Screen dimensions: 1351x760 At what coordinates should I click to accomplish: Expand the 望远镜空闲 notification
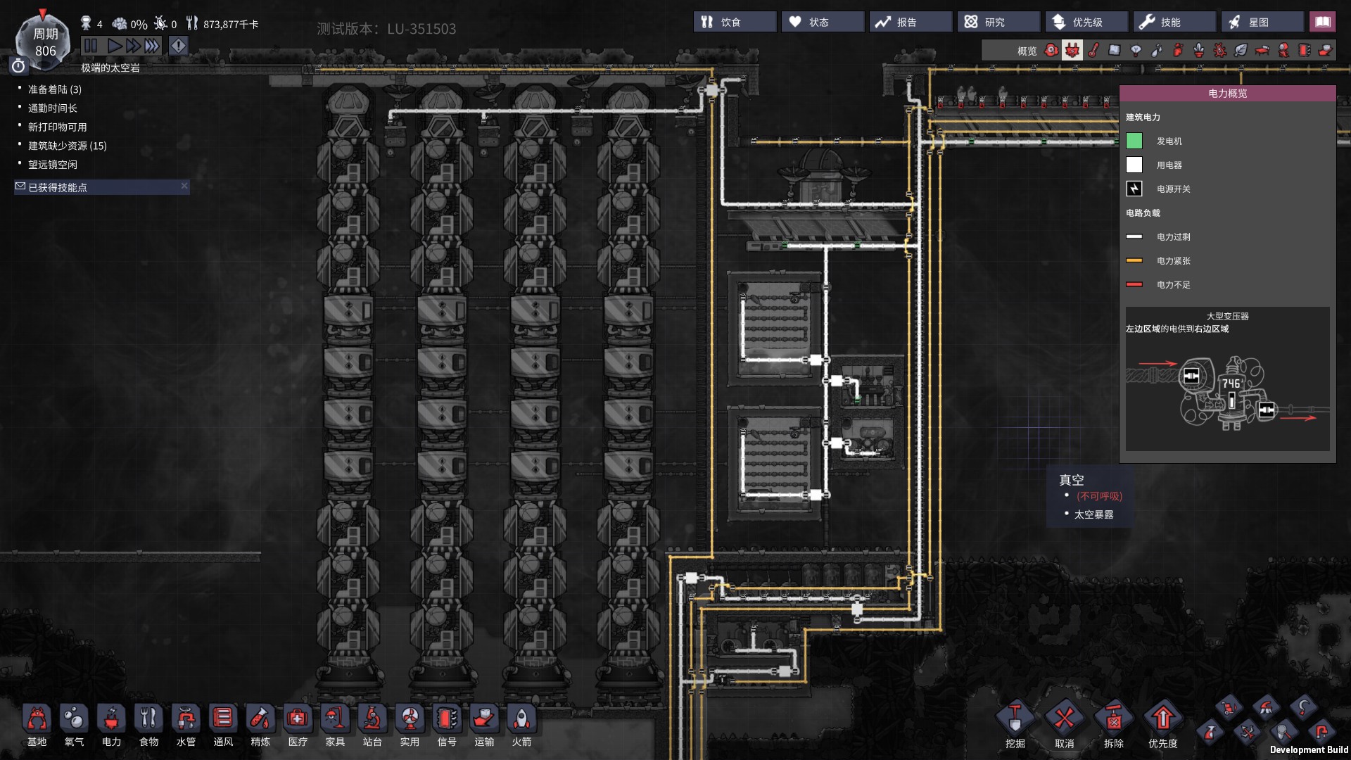coord(53,165)
